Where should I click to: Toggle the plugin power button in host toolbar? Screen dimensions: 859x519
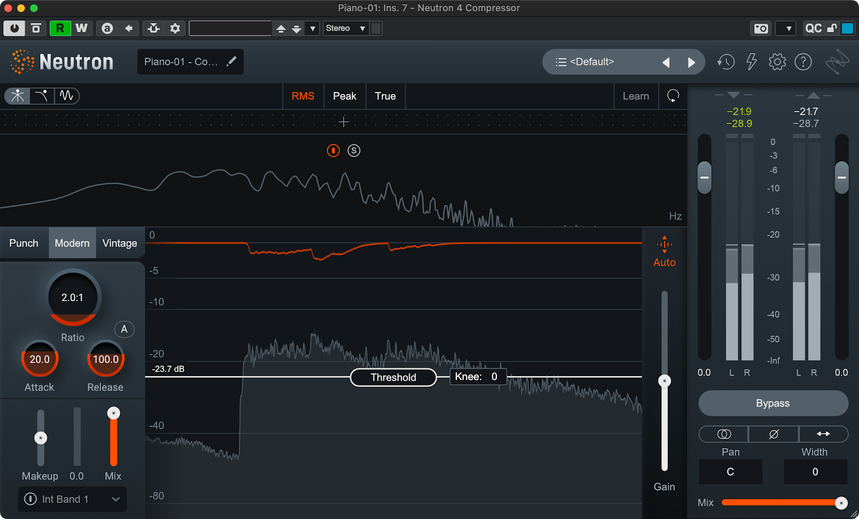(14, 28)
